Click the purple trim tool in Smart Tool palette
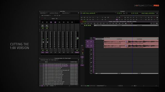165x92 pixels. pyautogui.click(x=82, y=57)
